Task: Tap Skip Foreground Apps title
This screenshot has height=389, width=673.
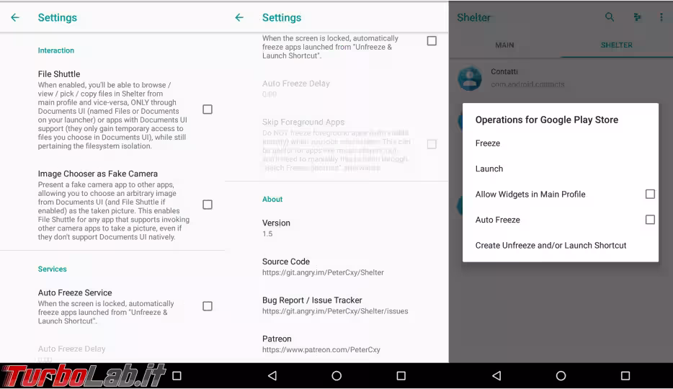Action: coord(303,122)
